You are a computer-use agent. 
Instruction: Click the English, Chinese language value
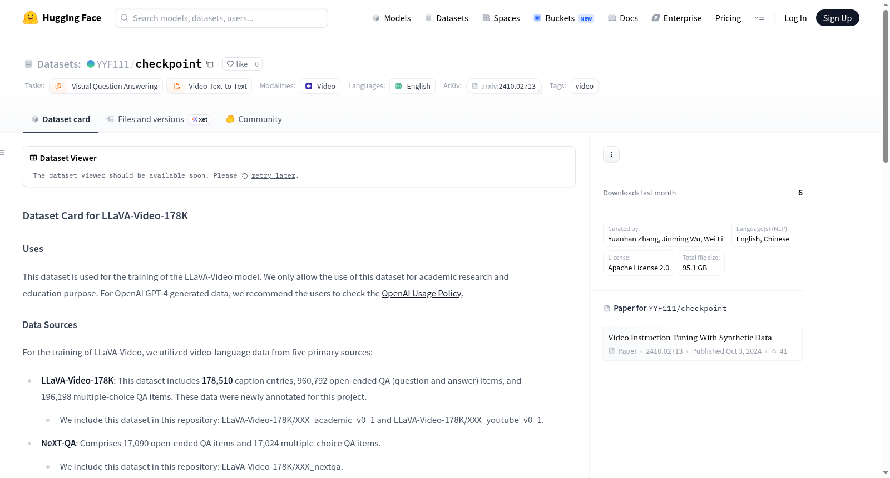coord(763,239)
